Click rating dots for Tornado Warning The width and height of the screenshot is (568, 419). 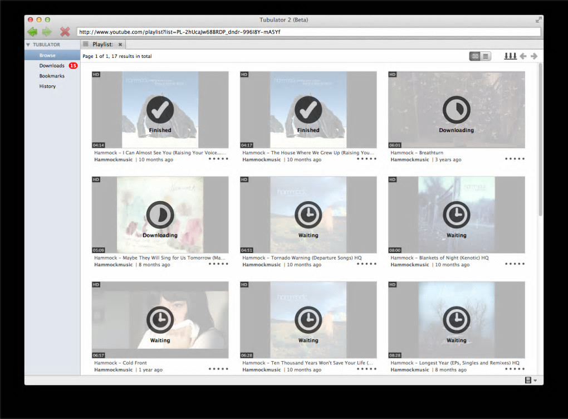point(366,264)
